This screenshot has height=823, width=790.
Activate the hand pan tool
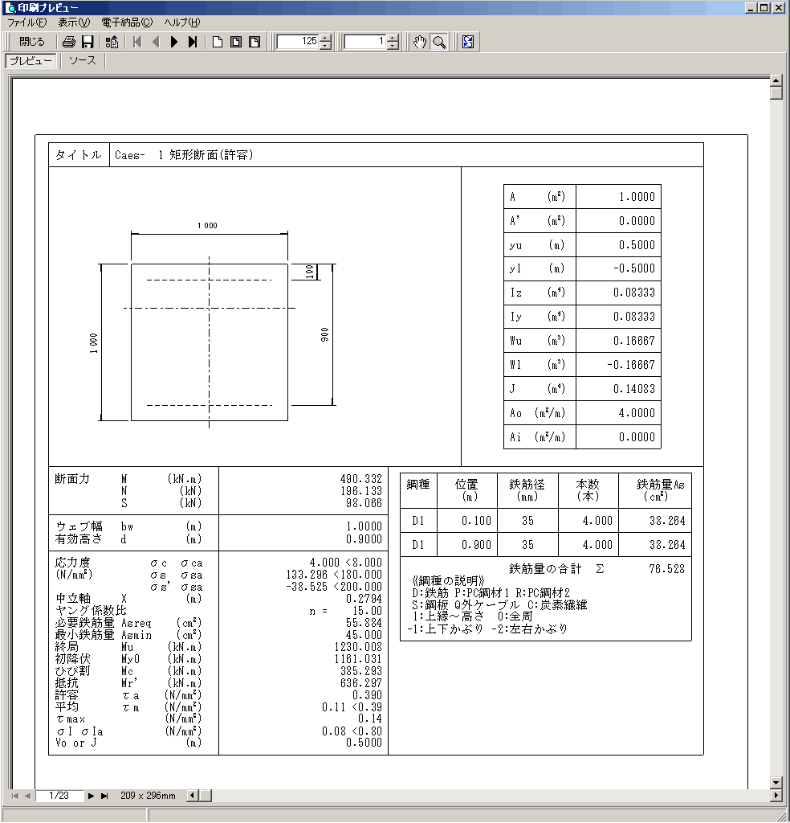point(420,42)
